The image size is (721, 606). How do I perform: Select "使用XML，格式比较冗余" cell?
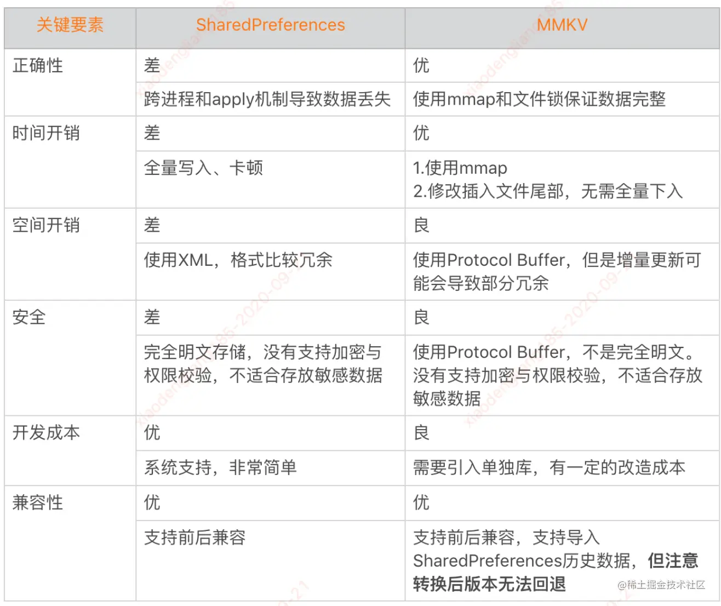tap(271, 271)
